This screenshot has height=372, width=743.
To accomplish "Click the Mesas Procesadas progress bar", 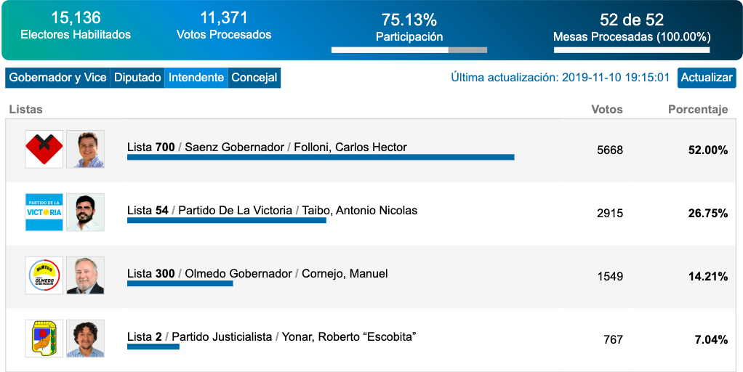I will coord(631,50).
